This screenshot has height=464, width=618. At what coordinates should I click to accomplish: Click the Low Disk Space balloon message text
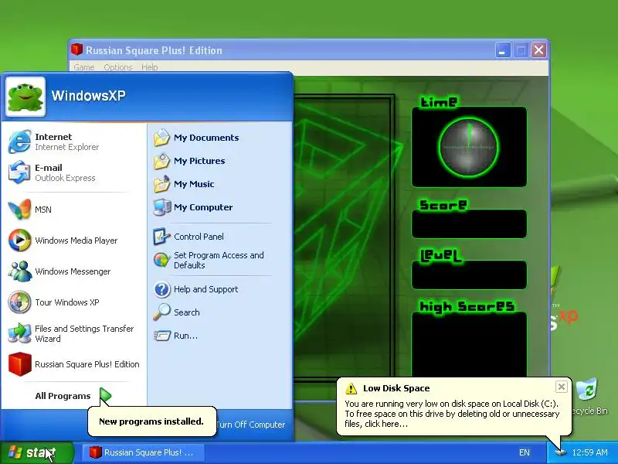click(452, 414)
